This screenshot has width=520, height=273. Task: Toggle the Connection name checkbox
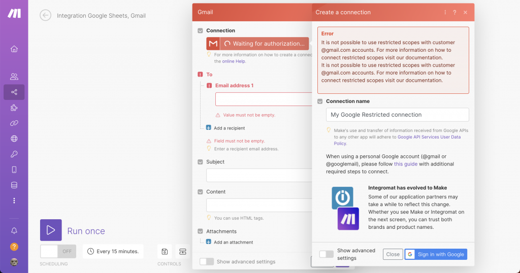(x=320, y=101)
